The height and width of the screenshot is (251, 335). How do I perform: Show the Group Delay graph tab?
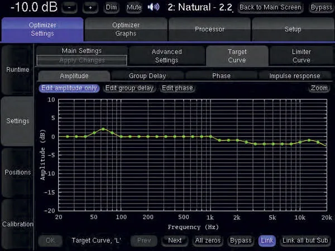coord(147,76)
